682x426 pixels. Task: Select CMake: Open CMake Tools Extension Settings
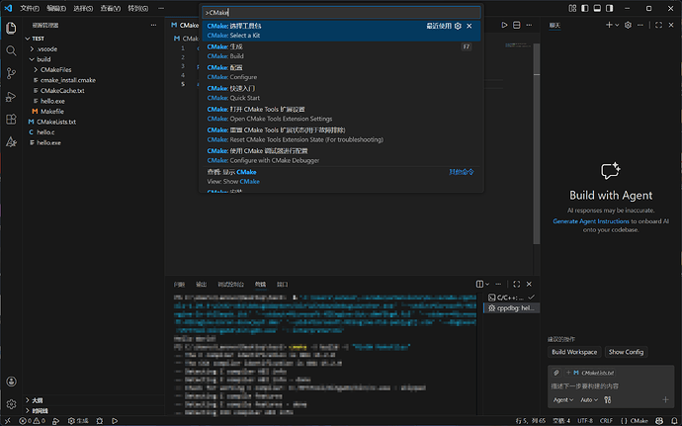pos(341,114)
